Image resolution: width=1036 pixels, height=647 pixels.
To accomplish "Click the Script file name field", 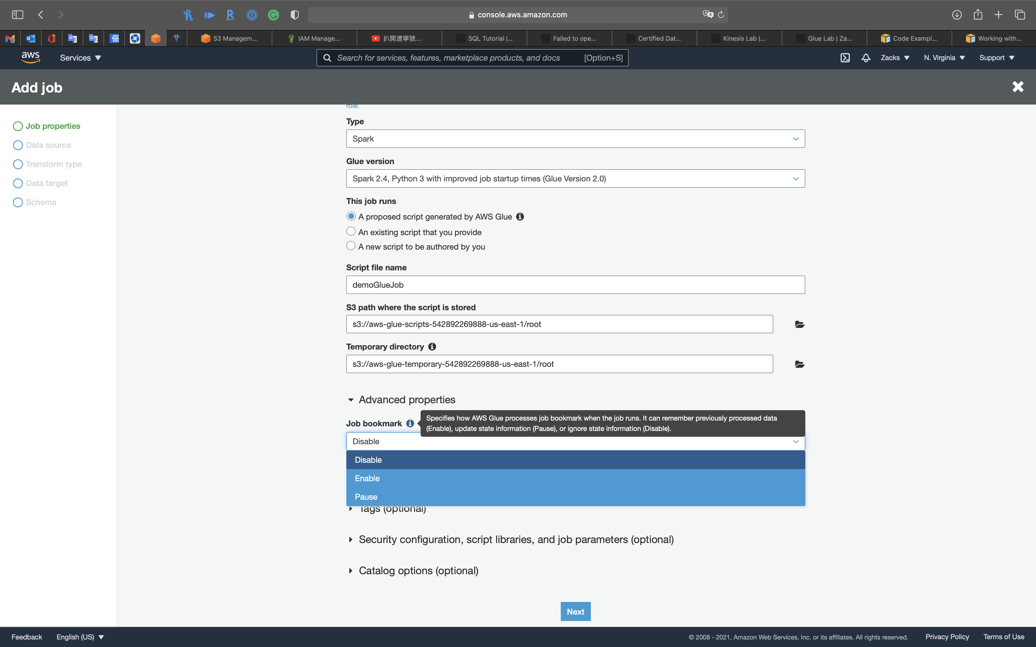I will pos(575,285).
